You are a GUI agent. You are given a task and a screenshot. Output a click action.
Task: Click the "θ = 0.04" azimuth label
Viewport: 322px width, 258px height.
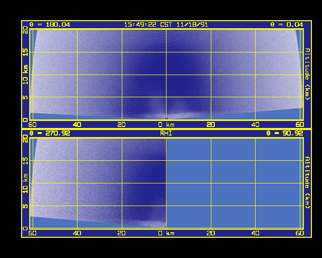tap(287, 25)
